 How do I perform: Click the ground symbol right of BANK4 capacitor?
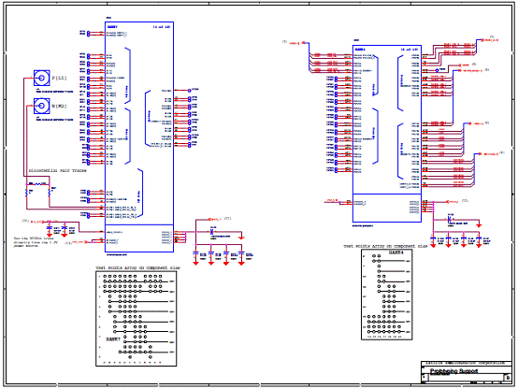coord(479,224)
